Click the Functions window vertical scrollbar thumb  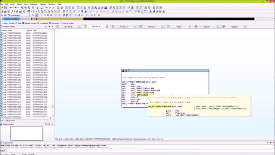tap(53, 106)
